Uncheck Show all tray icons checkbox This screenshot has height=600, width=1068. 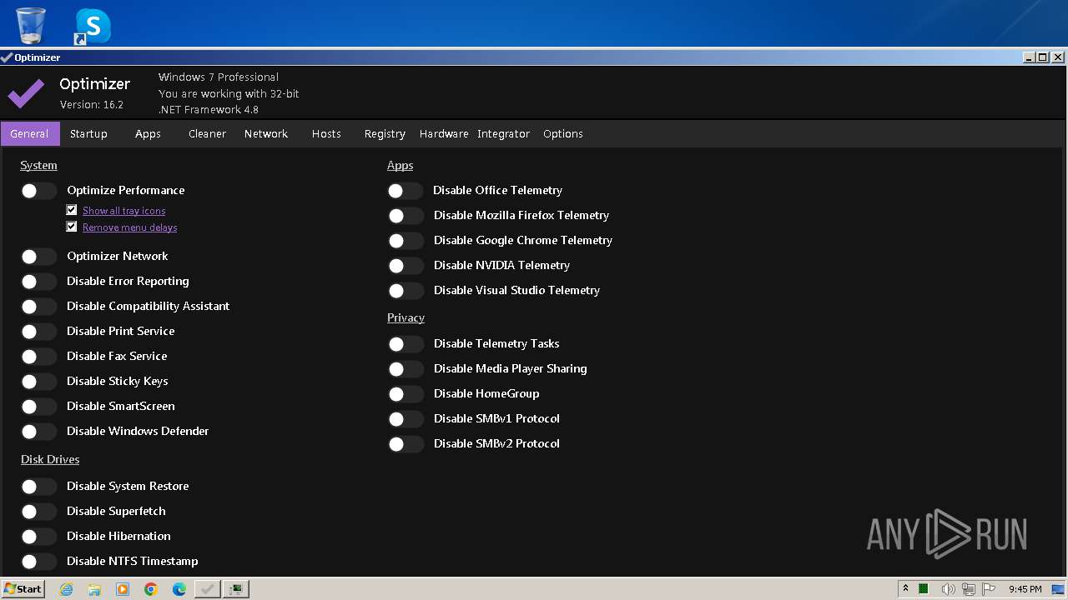pos(72,210)
